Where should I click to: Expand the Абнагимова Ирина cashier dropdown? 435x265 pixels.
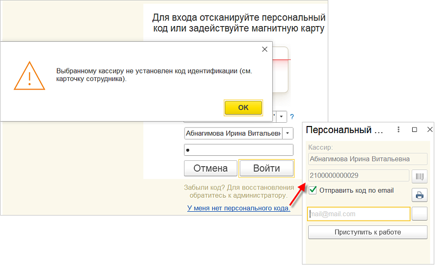288,133
